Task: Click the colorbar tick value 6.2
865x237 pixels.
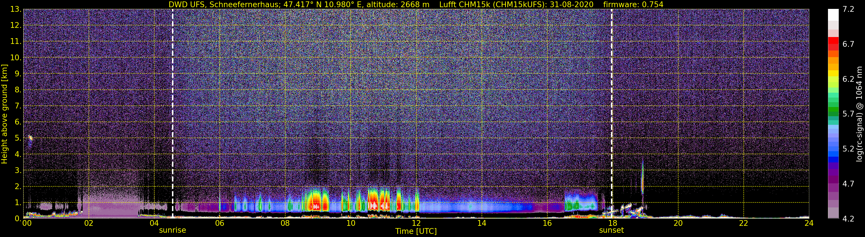Action: tap(849, 79)
